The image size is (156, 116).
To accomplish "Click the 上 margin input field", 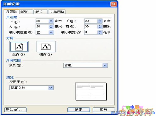I will pos(42,21).
